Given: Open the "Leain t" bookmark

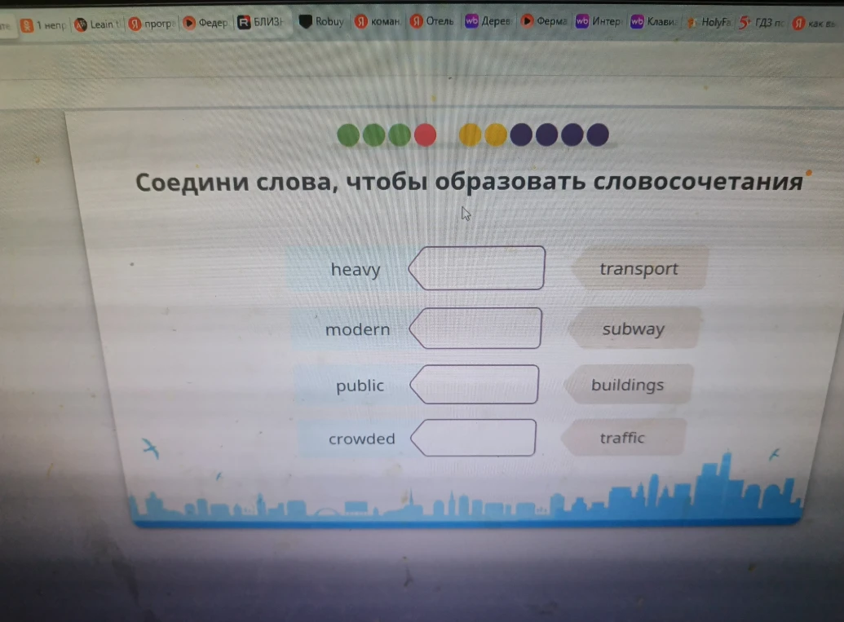Looking at the screenshot, I should (x=97, y=24).
